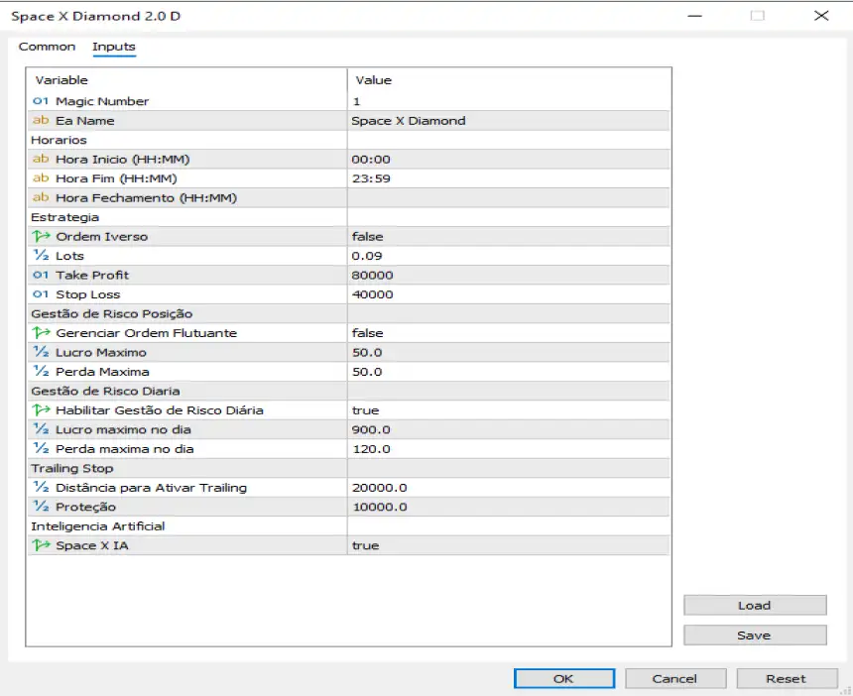
Task: Click the string icon beside Ea Name
Action: (x=41, y=121)
